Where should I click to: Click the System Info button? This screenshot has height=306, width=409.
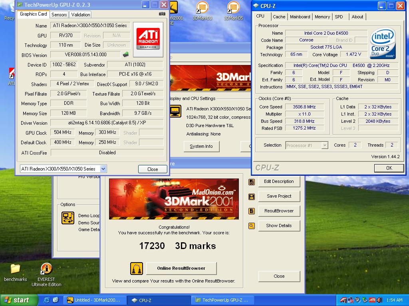tap(201, 147)
